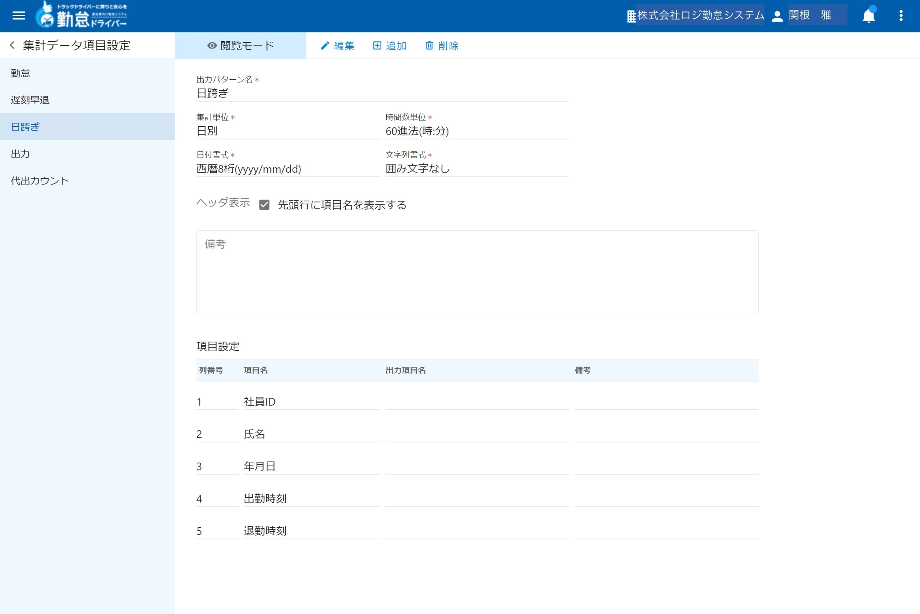Viewport: 920px width, 614px height.
Task: Click column number 3 in the table
Action: point(217,467)
